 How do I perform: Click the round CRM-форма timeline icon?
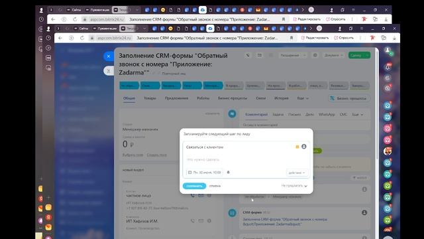pos(232,213)
